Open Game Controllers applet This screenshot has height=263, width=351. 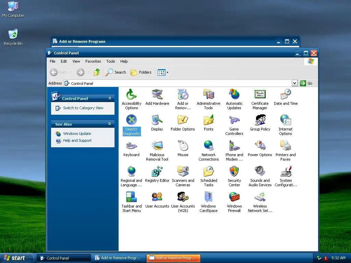point(234,125)
